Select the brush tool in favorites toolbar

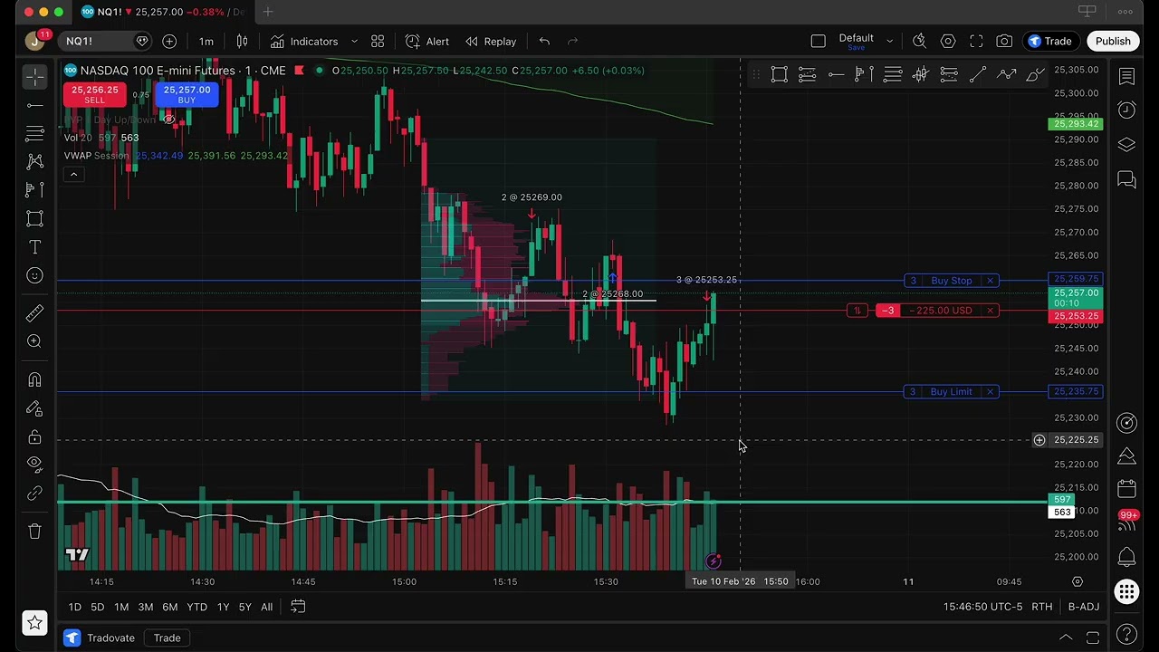point(1035,75)
